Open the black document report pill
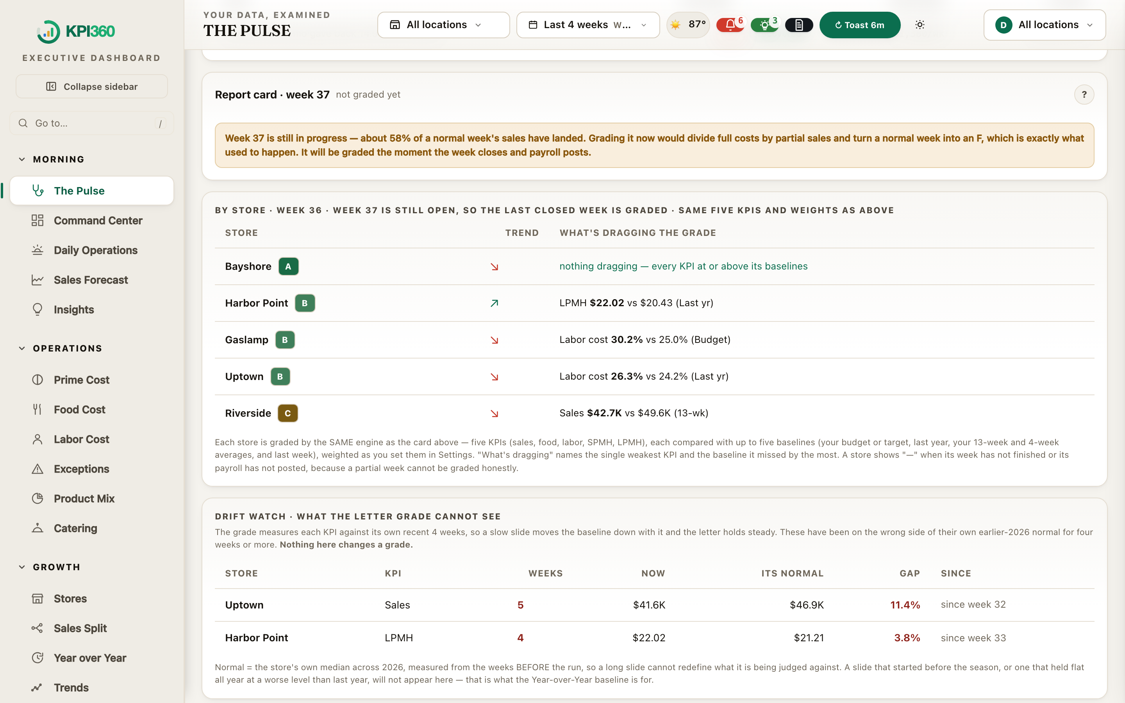 pos(799,25)
